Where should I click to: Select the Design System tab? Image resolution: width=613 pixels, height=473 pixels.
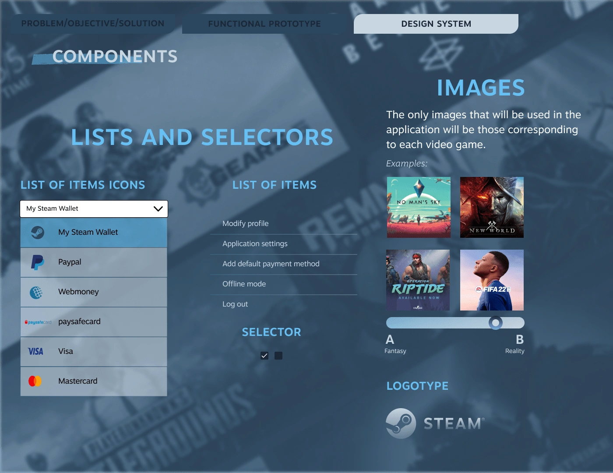tap(436, 24)
